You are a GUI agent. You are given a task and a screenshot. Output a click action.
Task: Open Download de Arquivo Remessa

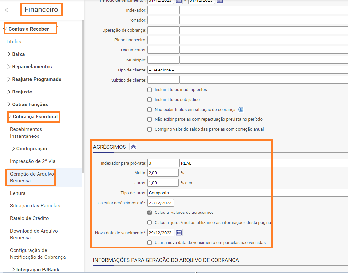pos(34,234)
